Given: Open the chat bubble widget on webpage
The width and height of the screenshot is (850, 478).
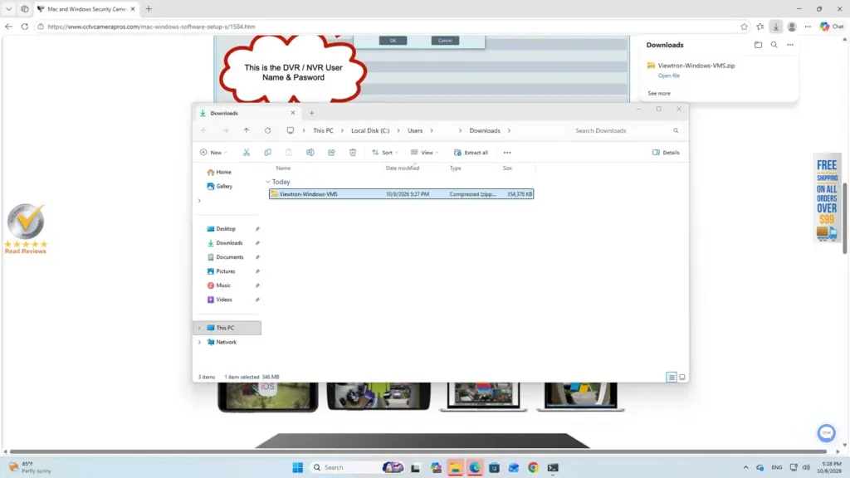Looking at the screenshot, I should (x=826, y=432).
